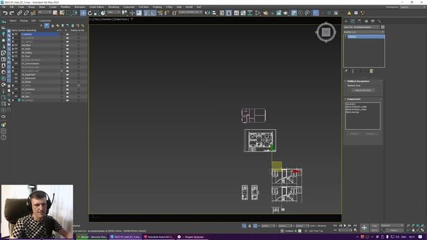Open the Customize menu

click(129, 7)
